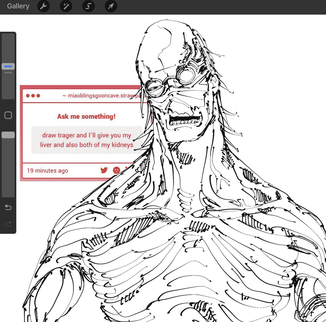The width and height of the screenshot is (326, 322).
Task: Click the three red dots in ask box header
Action: pyautogui.click(x=33, y=96)
